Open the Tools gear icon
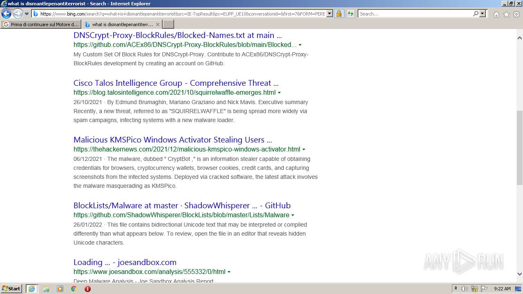The height and width of the screenshot is (294, 523). point(516,14)
